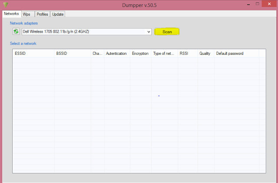Sort by the Quality column header
This screenshot has width=278, height=183.
(206, 53)
